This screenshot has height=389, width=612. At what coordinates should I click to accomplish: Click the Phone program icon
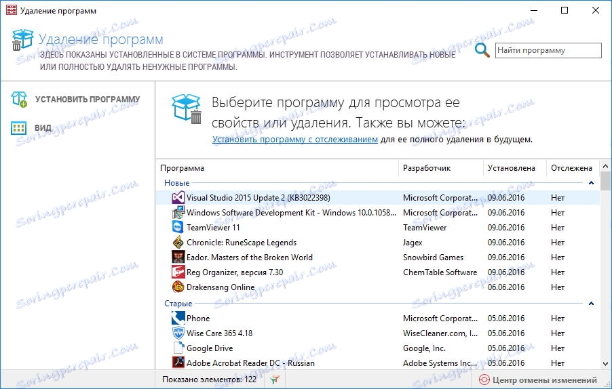point(178,318)
